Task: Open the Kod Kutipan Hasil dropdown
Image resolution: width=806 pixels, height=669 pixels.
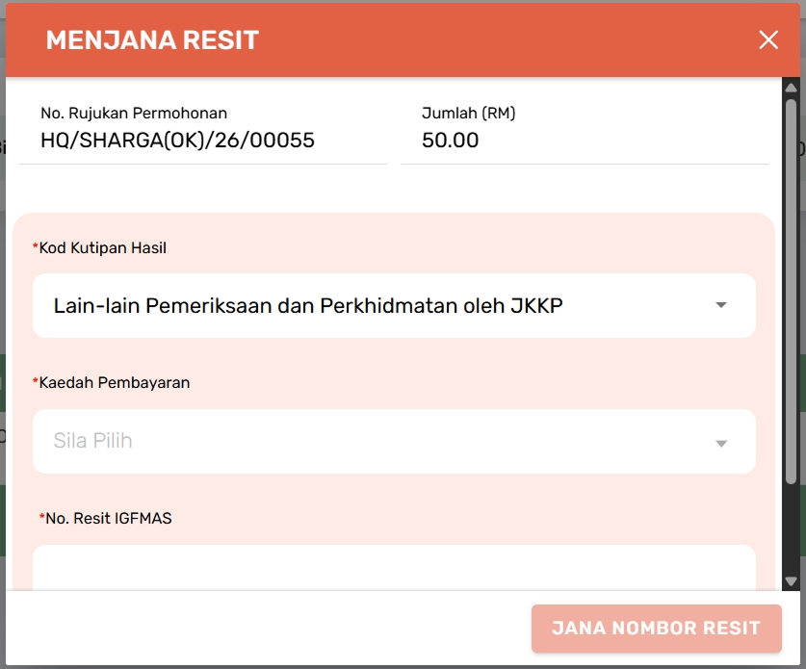Action: click(394, 306)
